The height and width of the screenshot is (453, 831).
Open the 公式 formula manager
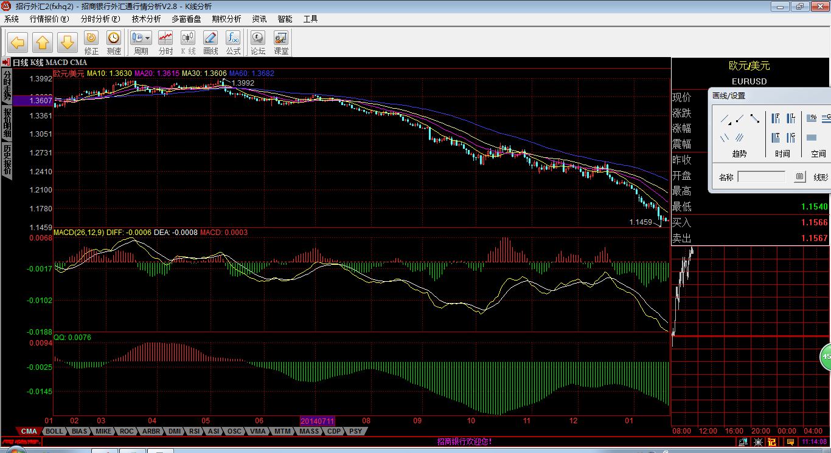point(233,43)
